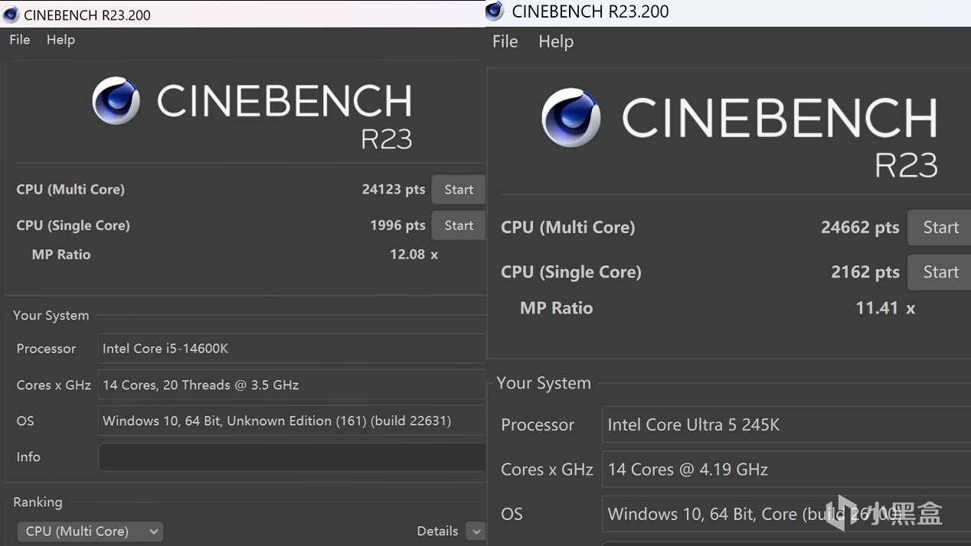Image resolution: width=971 pixels, height=546 pixels.
Task: Start Multi Core test in left window
Action: coord(459,190)
